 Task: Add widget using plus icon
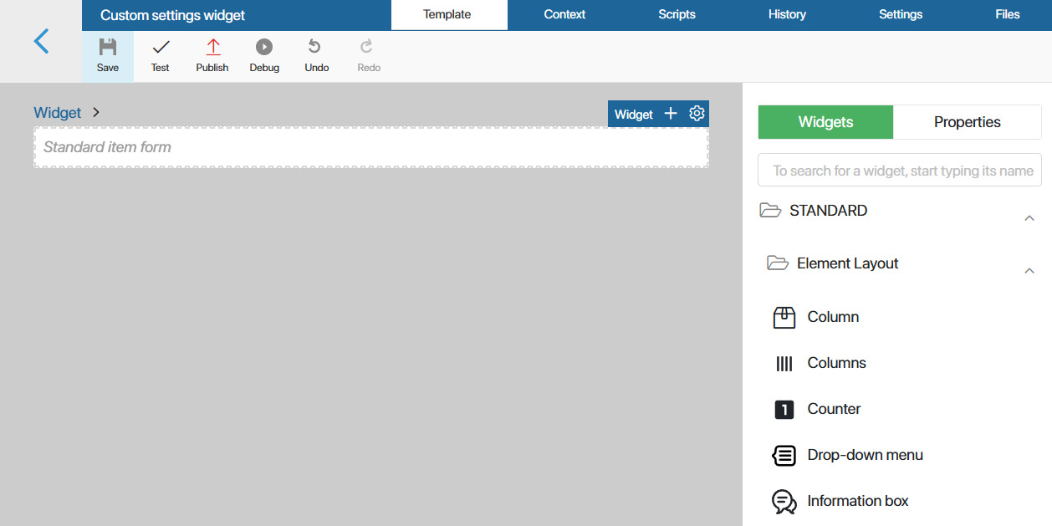click(670, 114)
